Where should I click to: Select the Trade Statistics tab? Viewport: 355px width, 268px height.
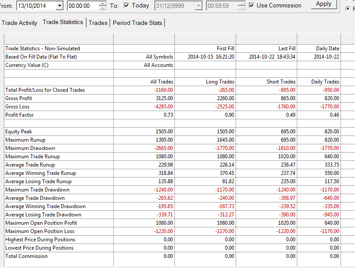pyautogui.click(x=63, y=22)
